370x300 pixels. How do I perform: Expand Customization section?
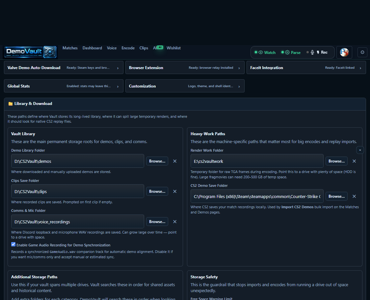coord(185,86)
